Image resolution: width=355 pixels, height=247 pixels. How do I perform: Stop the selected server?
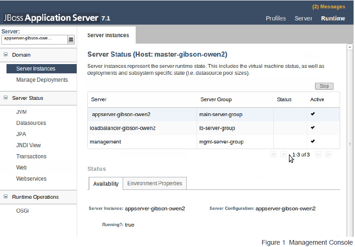click(324, 86)
